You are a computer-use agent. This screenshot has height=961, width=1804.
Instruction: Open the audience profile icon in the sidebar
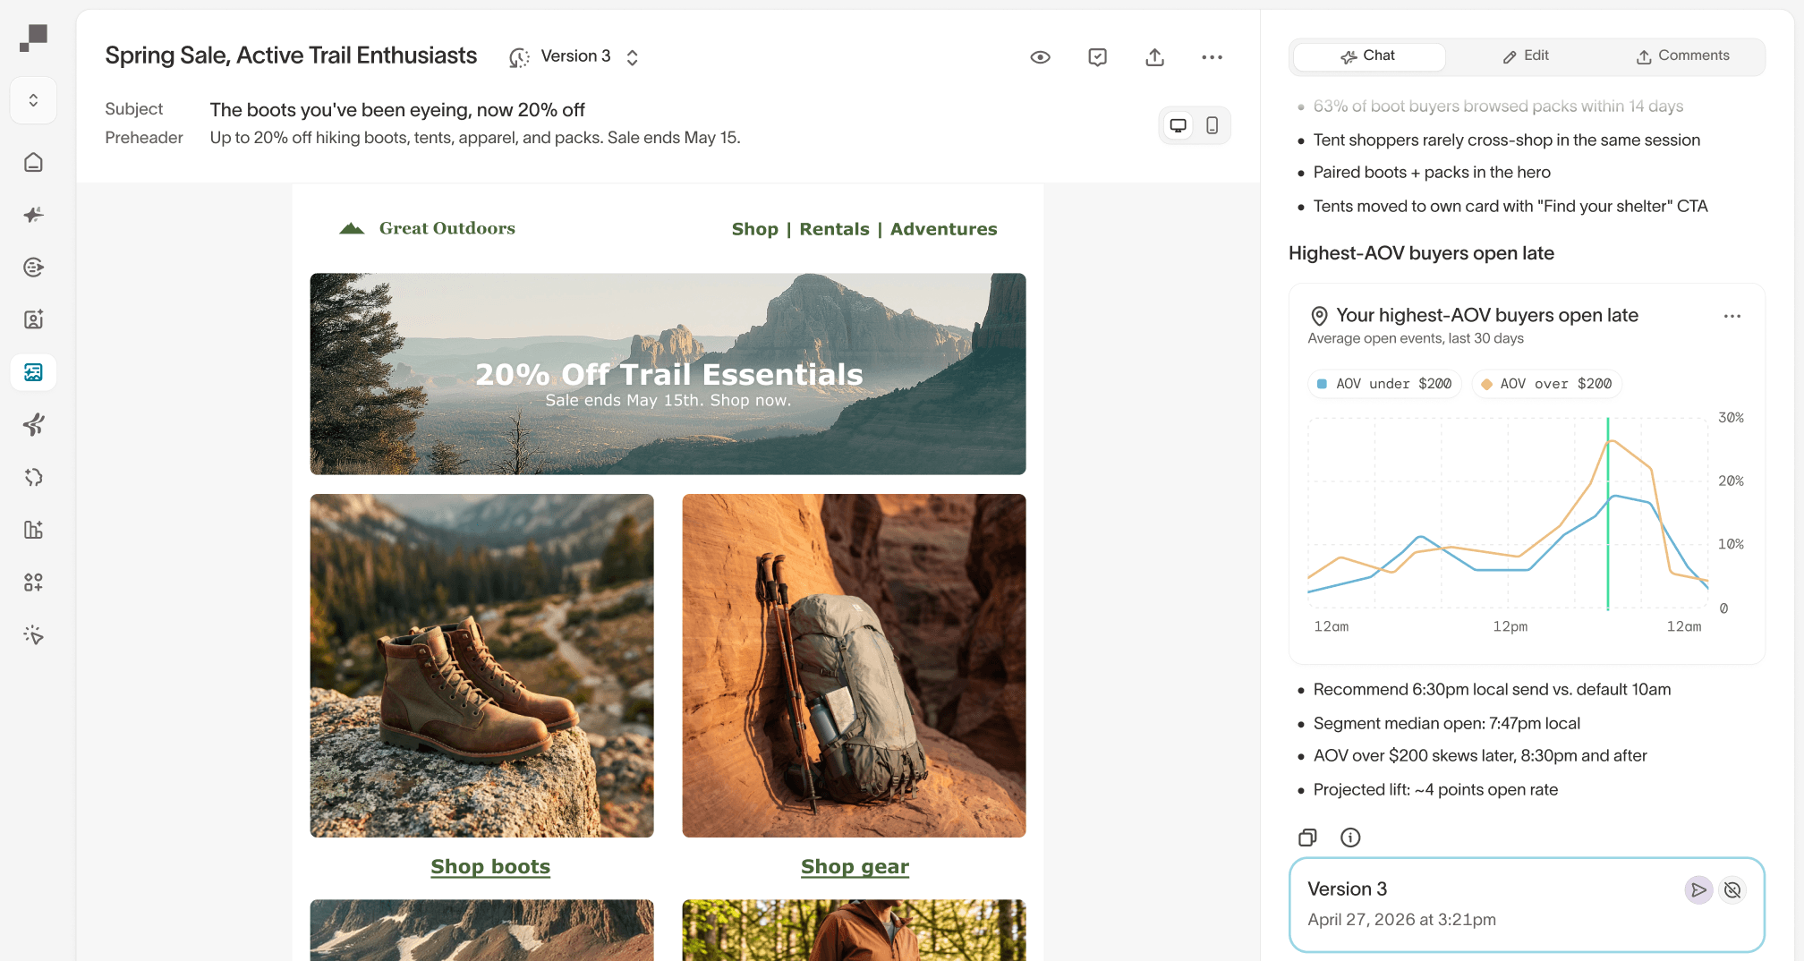tap(33, 319)
